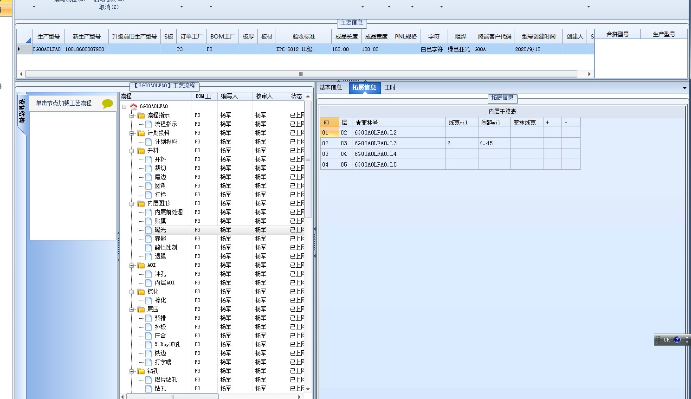Click the document icon beside 铝片钻孔
The image size is (691, 399).
[x=149, y=380]
